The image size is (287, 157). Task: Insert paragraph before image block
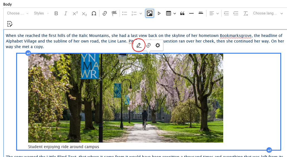tap(28, 53)
